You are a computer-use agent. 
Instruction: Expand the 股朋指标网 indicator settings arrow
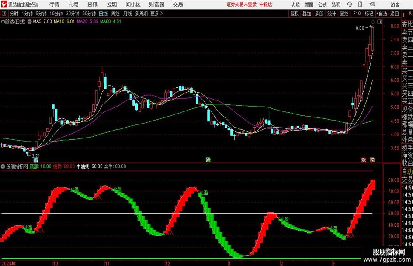tap(3, 166)
